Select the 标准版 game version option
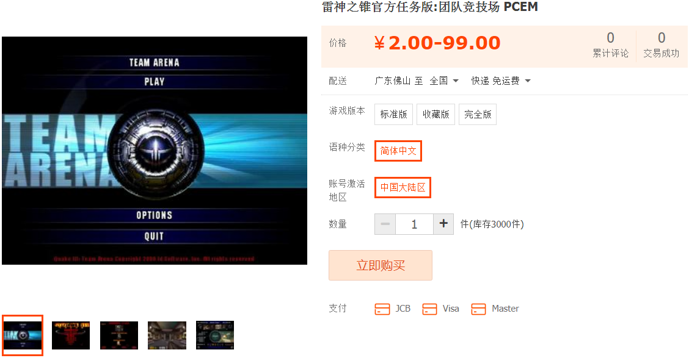The image size is (689, 358). pos(394,115)
